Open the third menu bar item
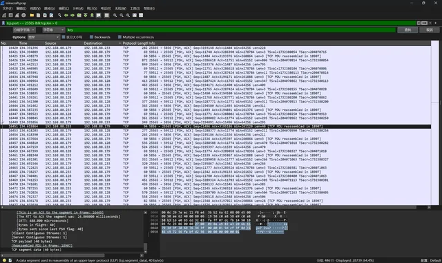 (x=35, y=8)
